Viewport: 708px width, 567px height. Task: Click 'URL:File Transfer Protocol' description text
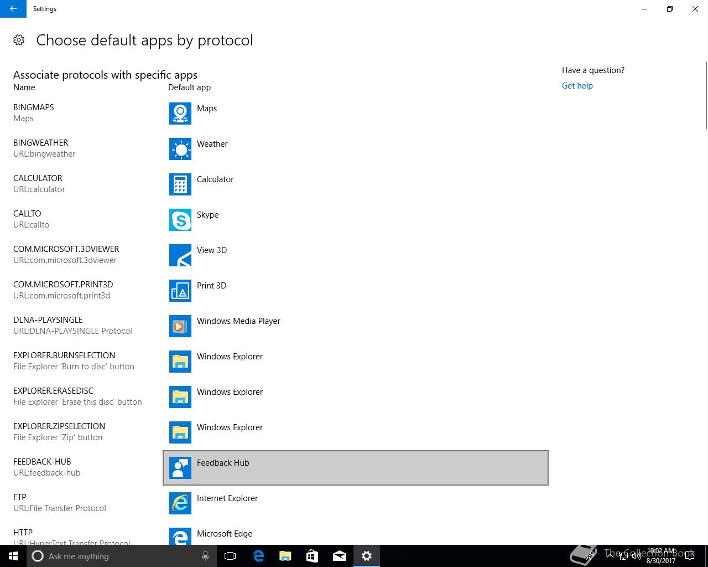60,508
